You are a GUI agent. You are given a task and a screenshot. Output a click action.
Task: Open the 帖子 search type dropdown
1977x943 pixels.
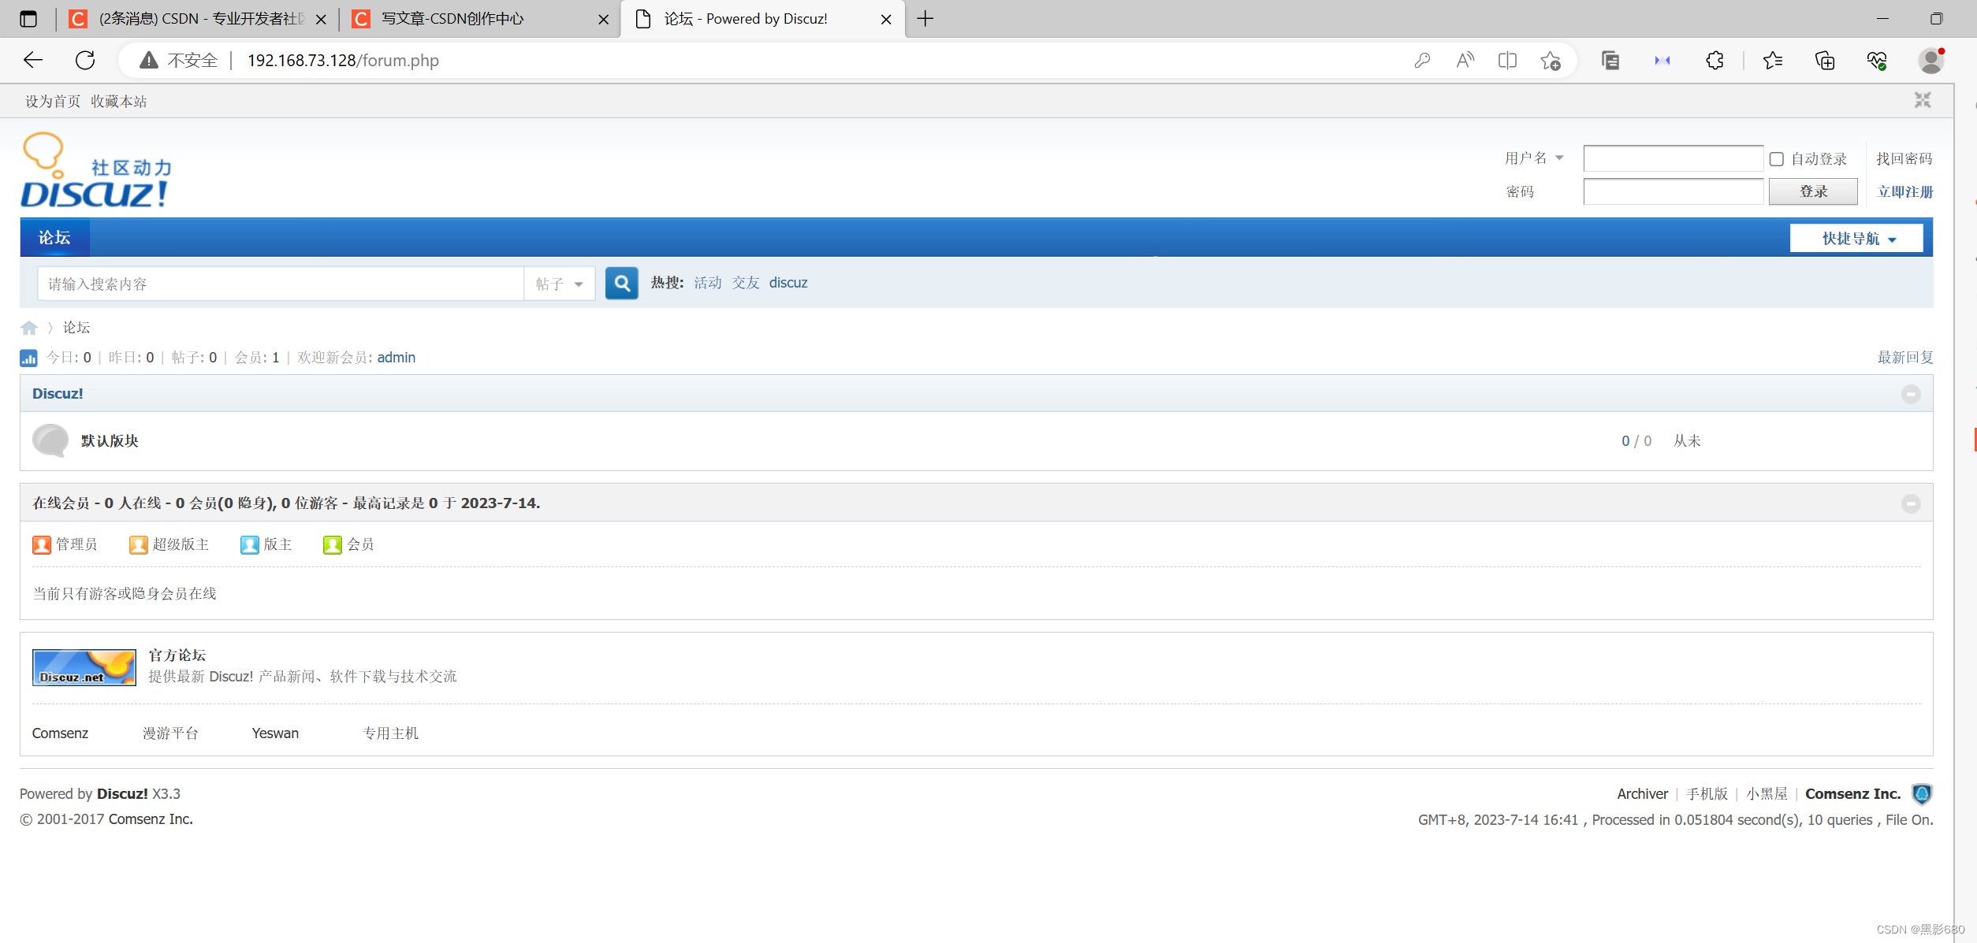(560, 284)
